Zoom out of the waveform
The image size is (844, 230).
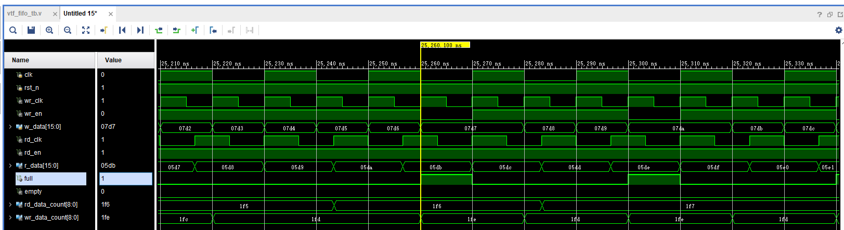pos(68,30)
